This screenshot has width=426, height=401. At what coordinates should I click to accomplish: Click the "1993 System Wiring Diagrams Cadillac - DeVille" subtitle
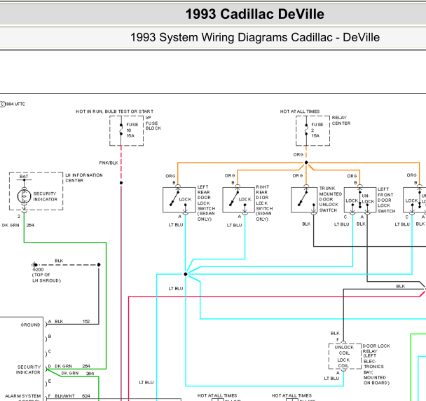[255, 38]
